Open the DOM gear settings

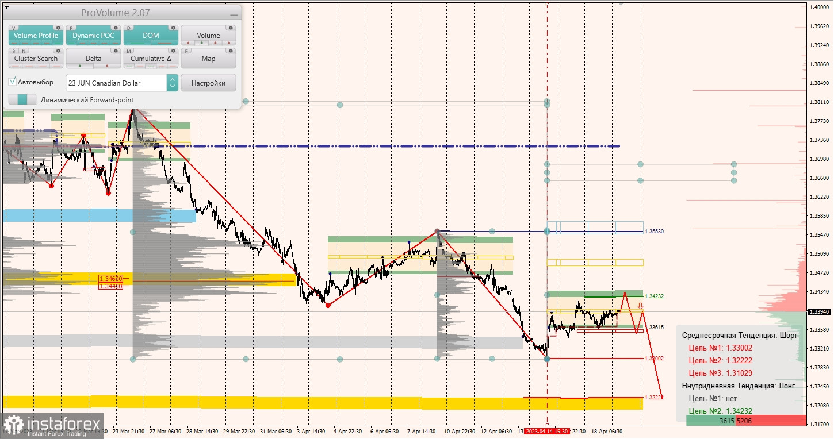[173, 28]
